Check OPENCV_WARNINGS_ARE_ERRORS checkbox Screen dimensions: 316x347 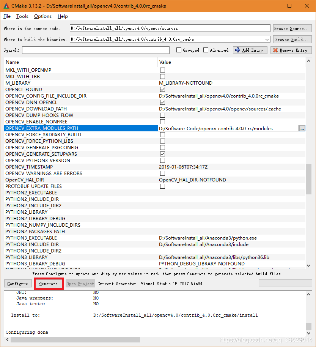[x=162, y=173]
